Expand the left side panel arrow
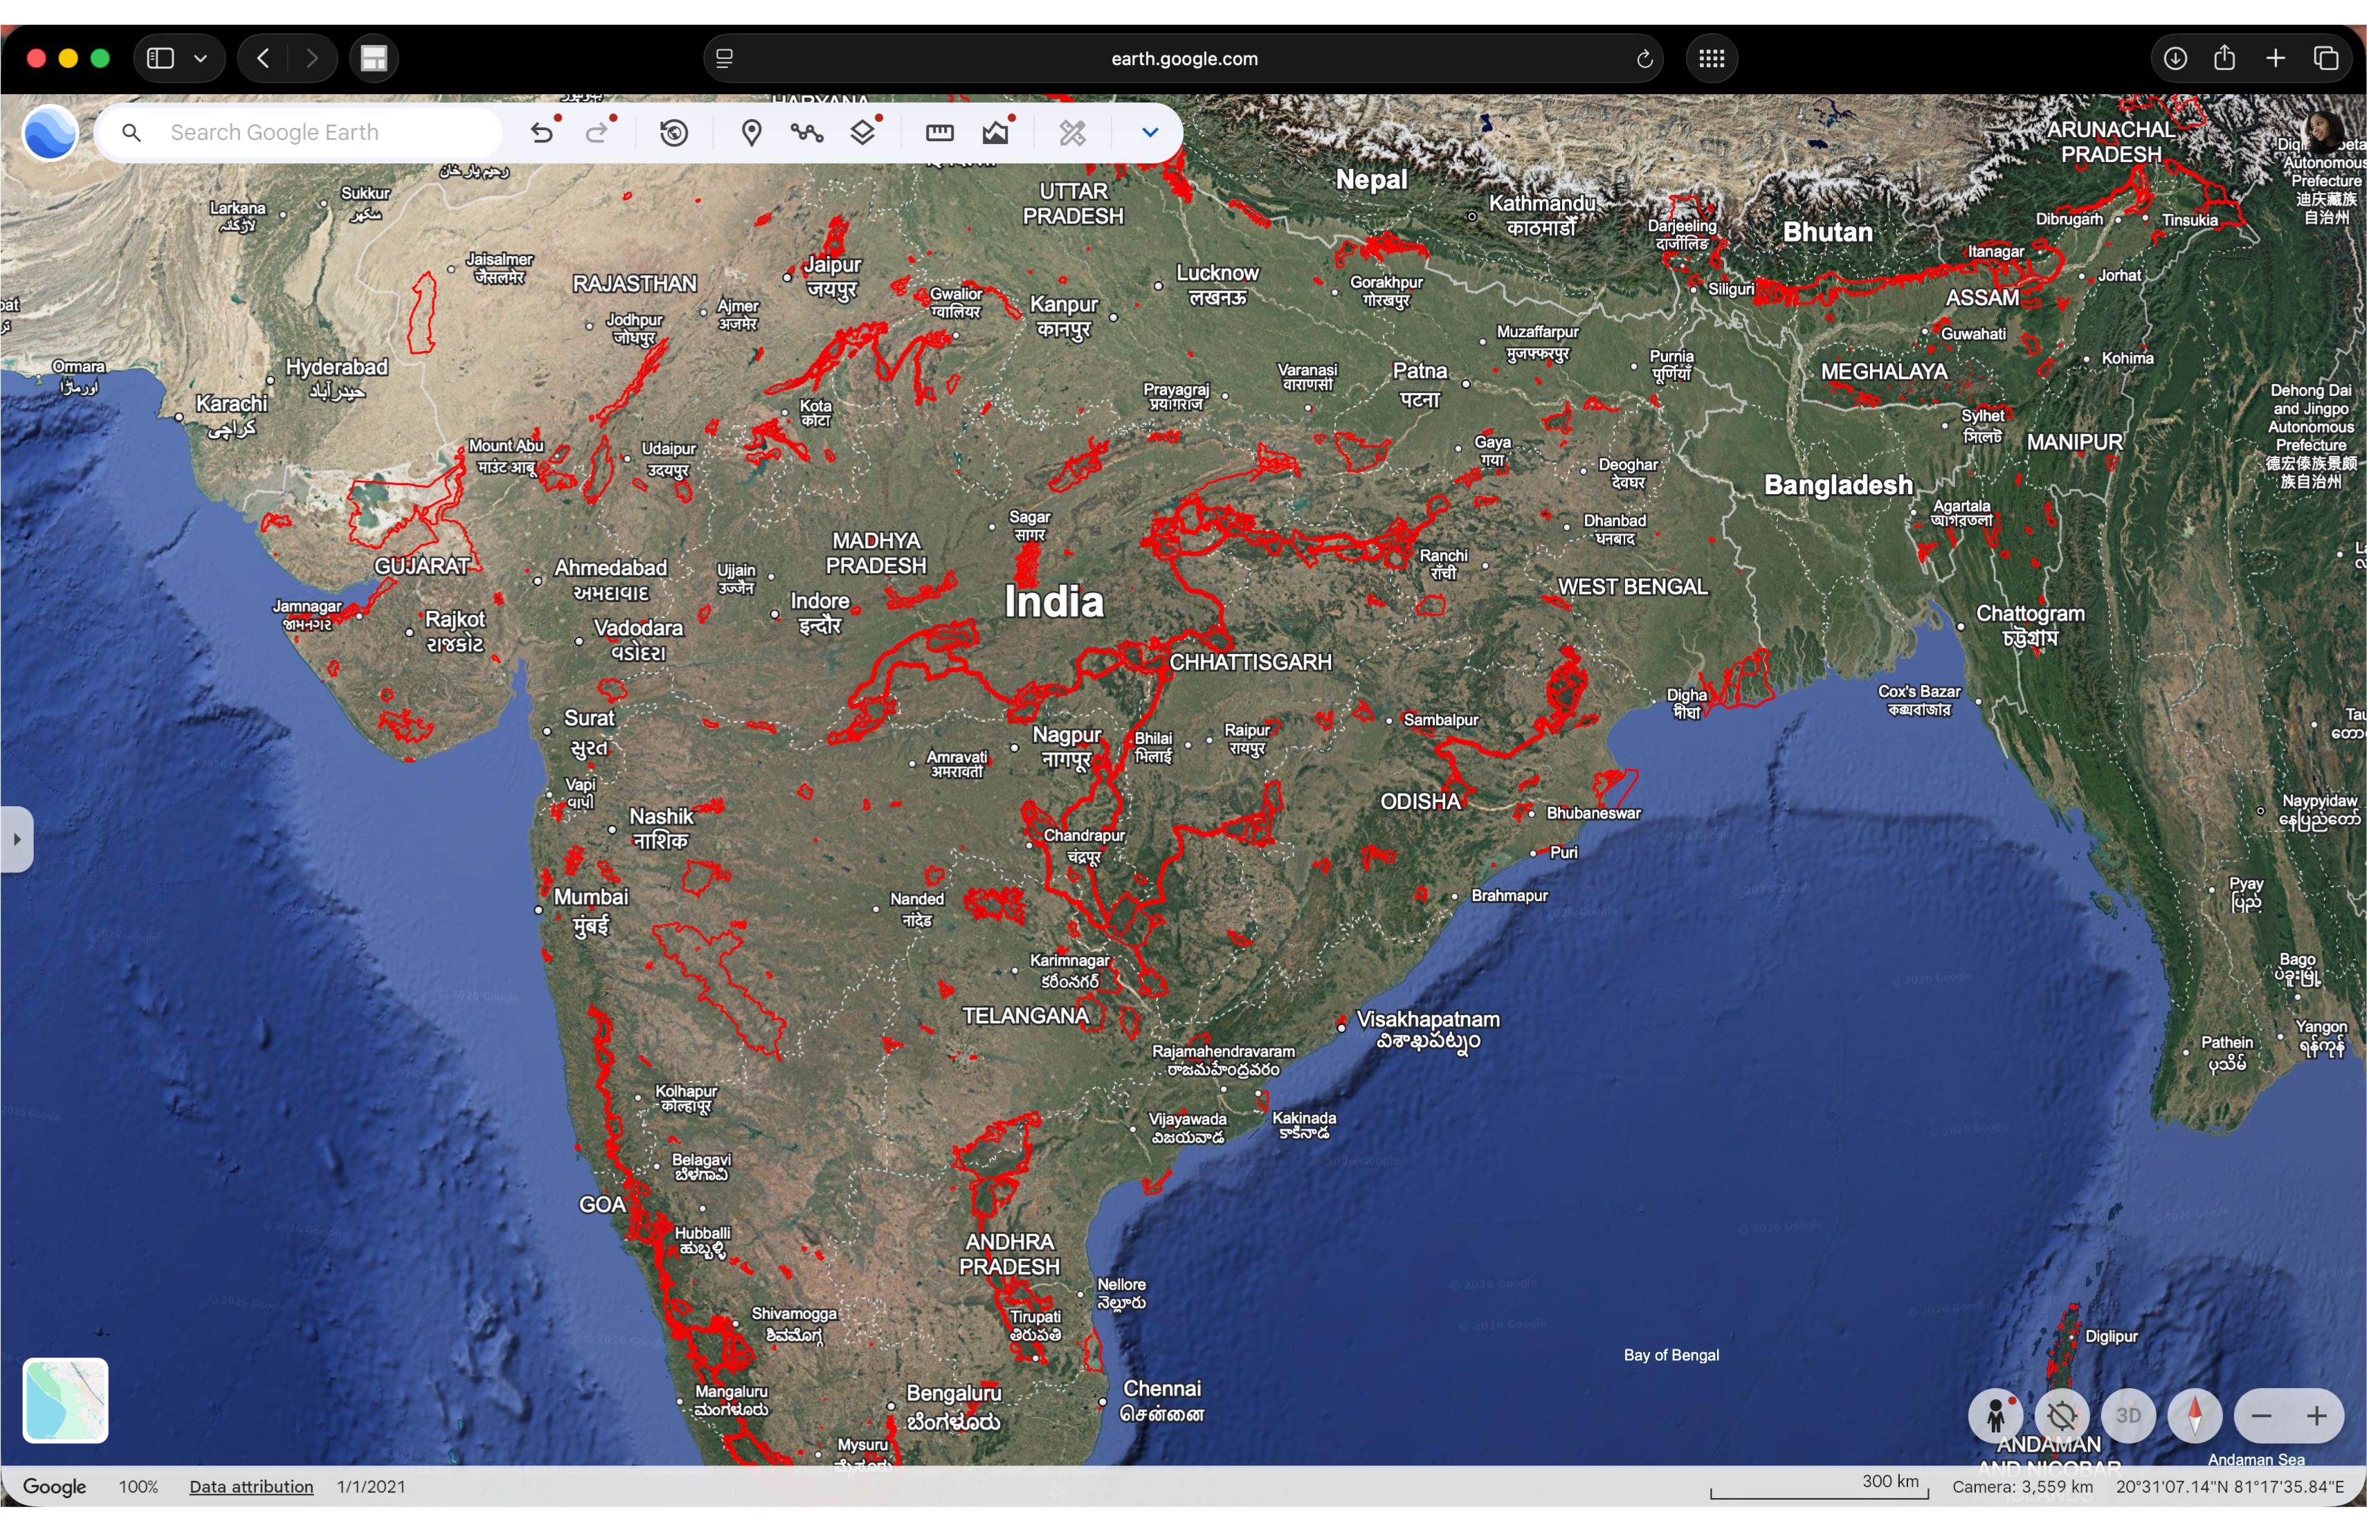The width and height of the screenshot is (2367, 1532). pos(17,839)
